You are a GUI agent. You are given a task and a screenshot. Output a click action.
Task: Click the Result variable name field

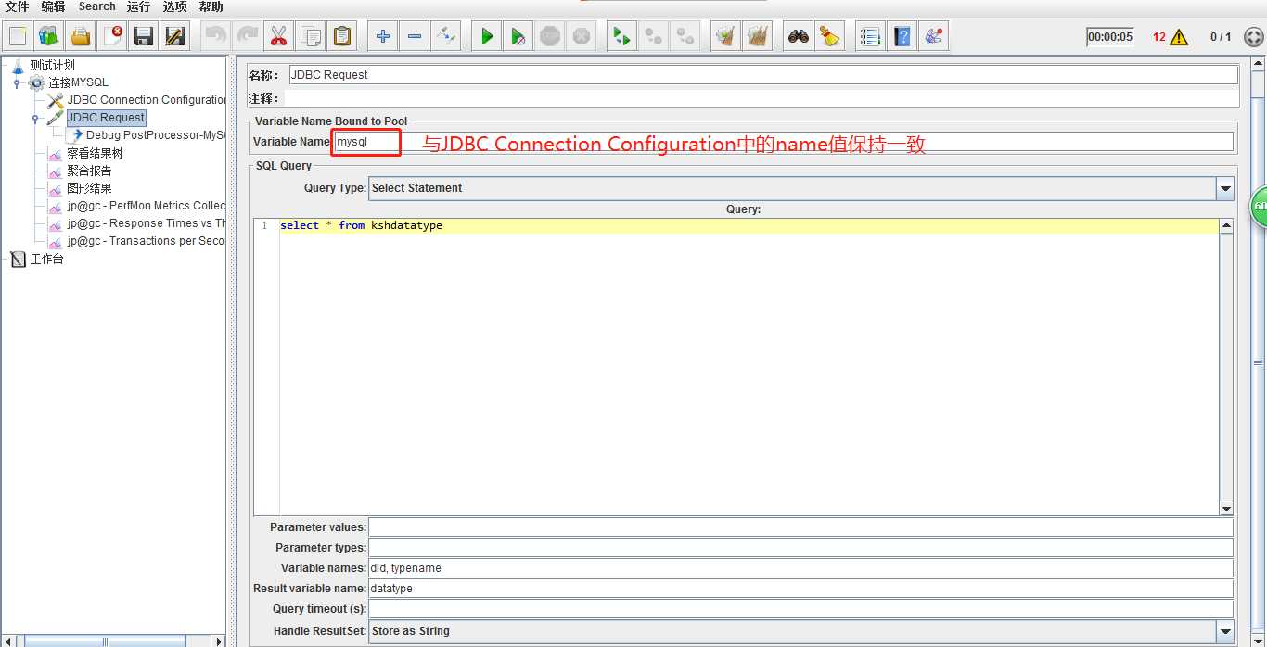pos(801,589)
